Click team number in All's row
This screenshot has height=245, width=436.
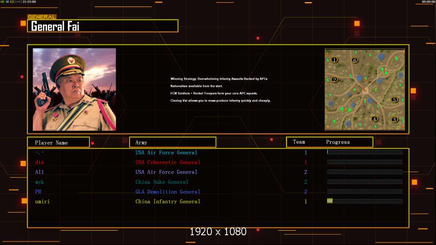306,172
